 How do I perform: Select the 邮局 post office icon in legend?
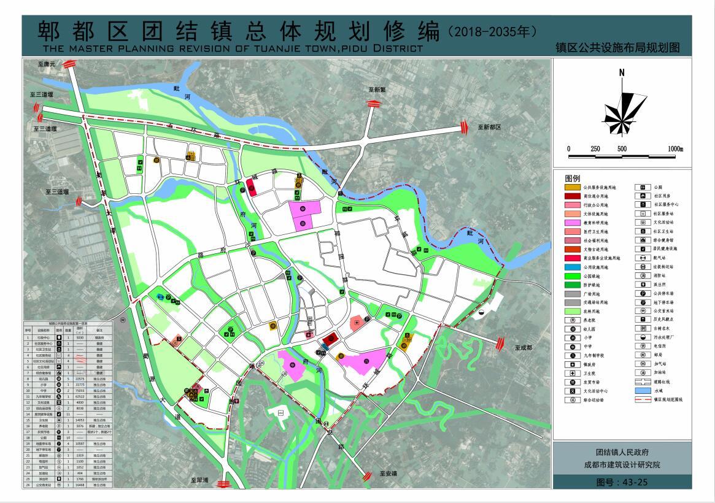[643, 355]
